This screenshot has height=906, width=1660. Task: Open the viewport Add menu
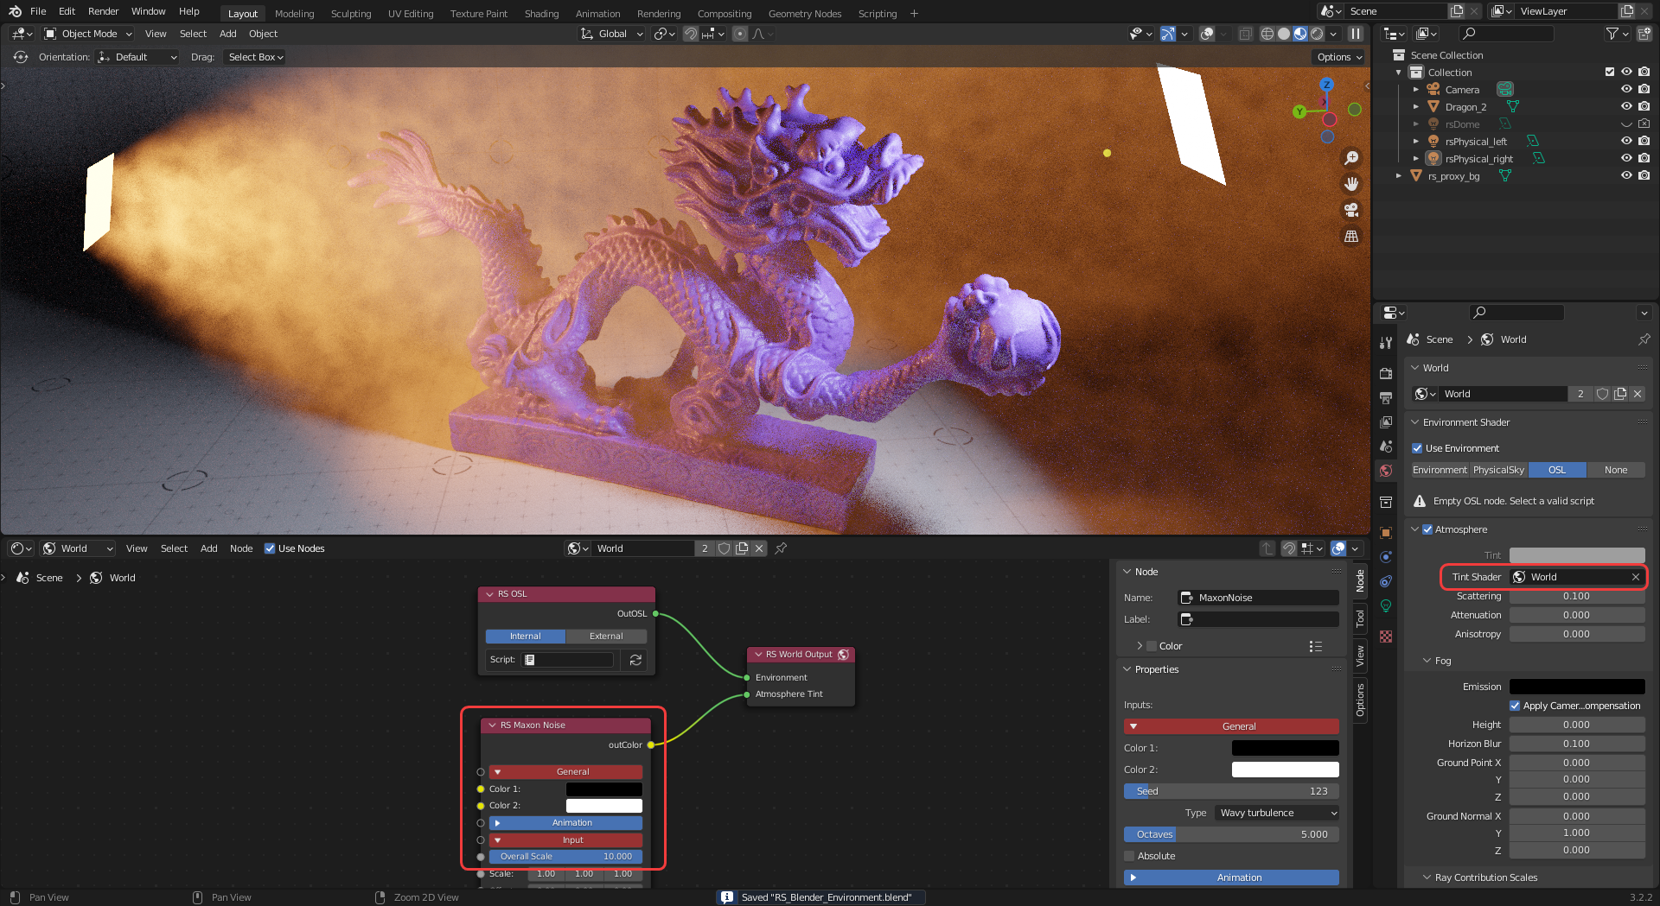click(x=227, y=34)
